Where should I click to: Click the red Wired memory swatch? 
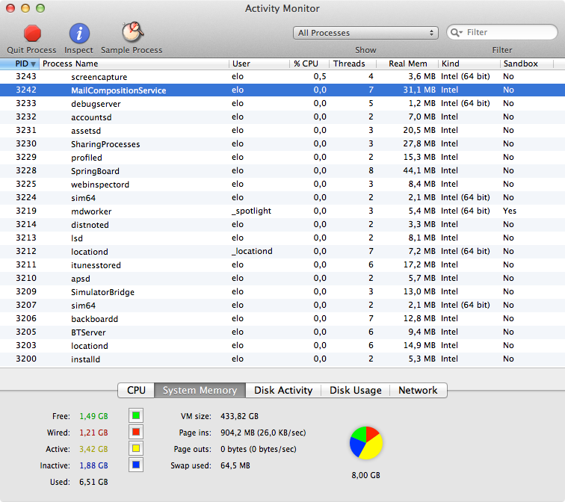(136, 432)
